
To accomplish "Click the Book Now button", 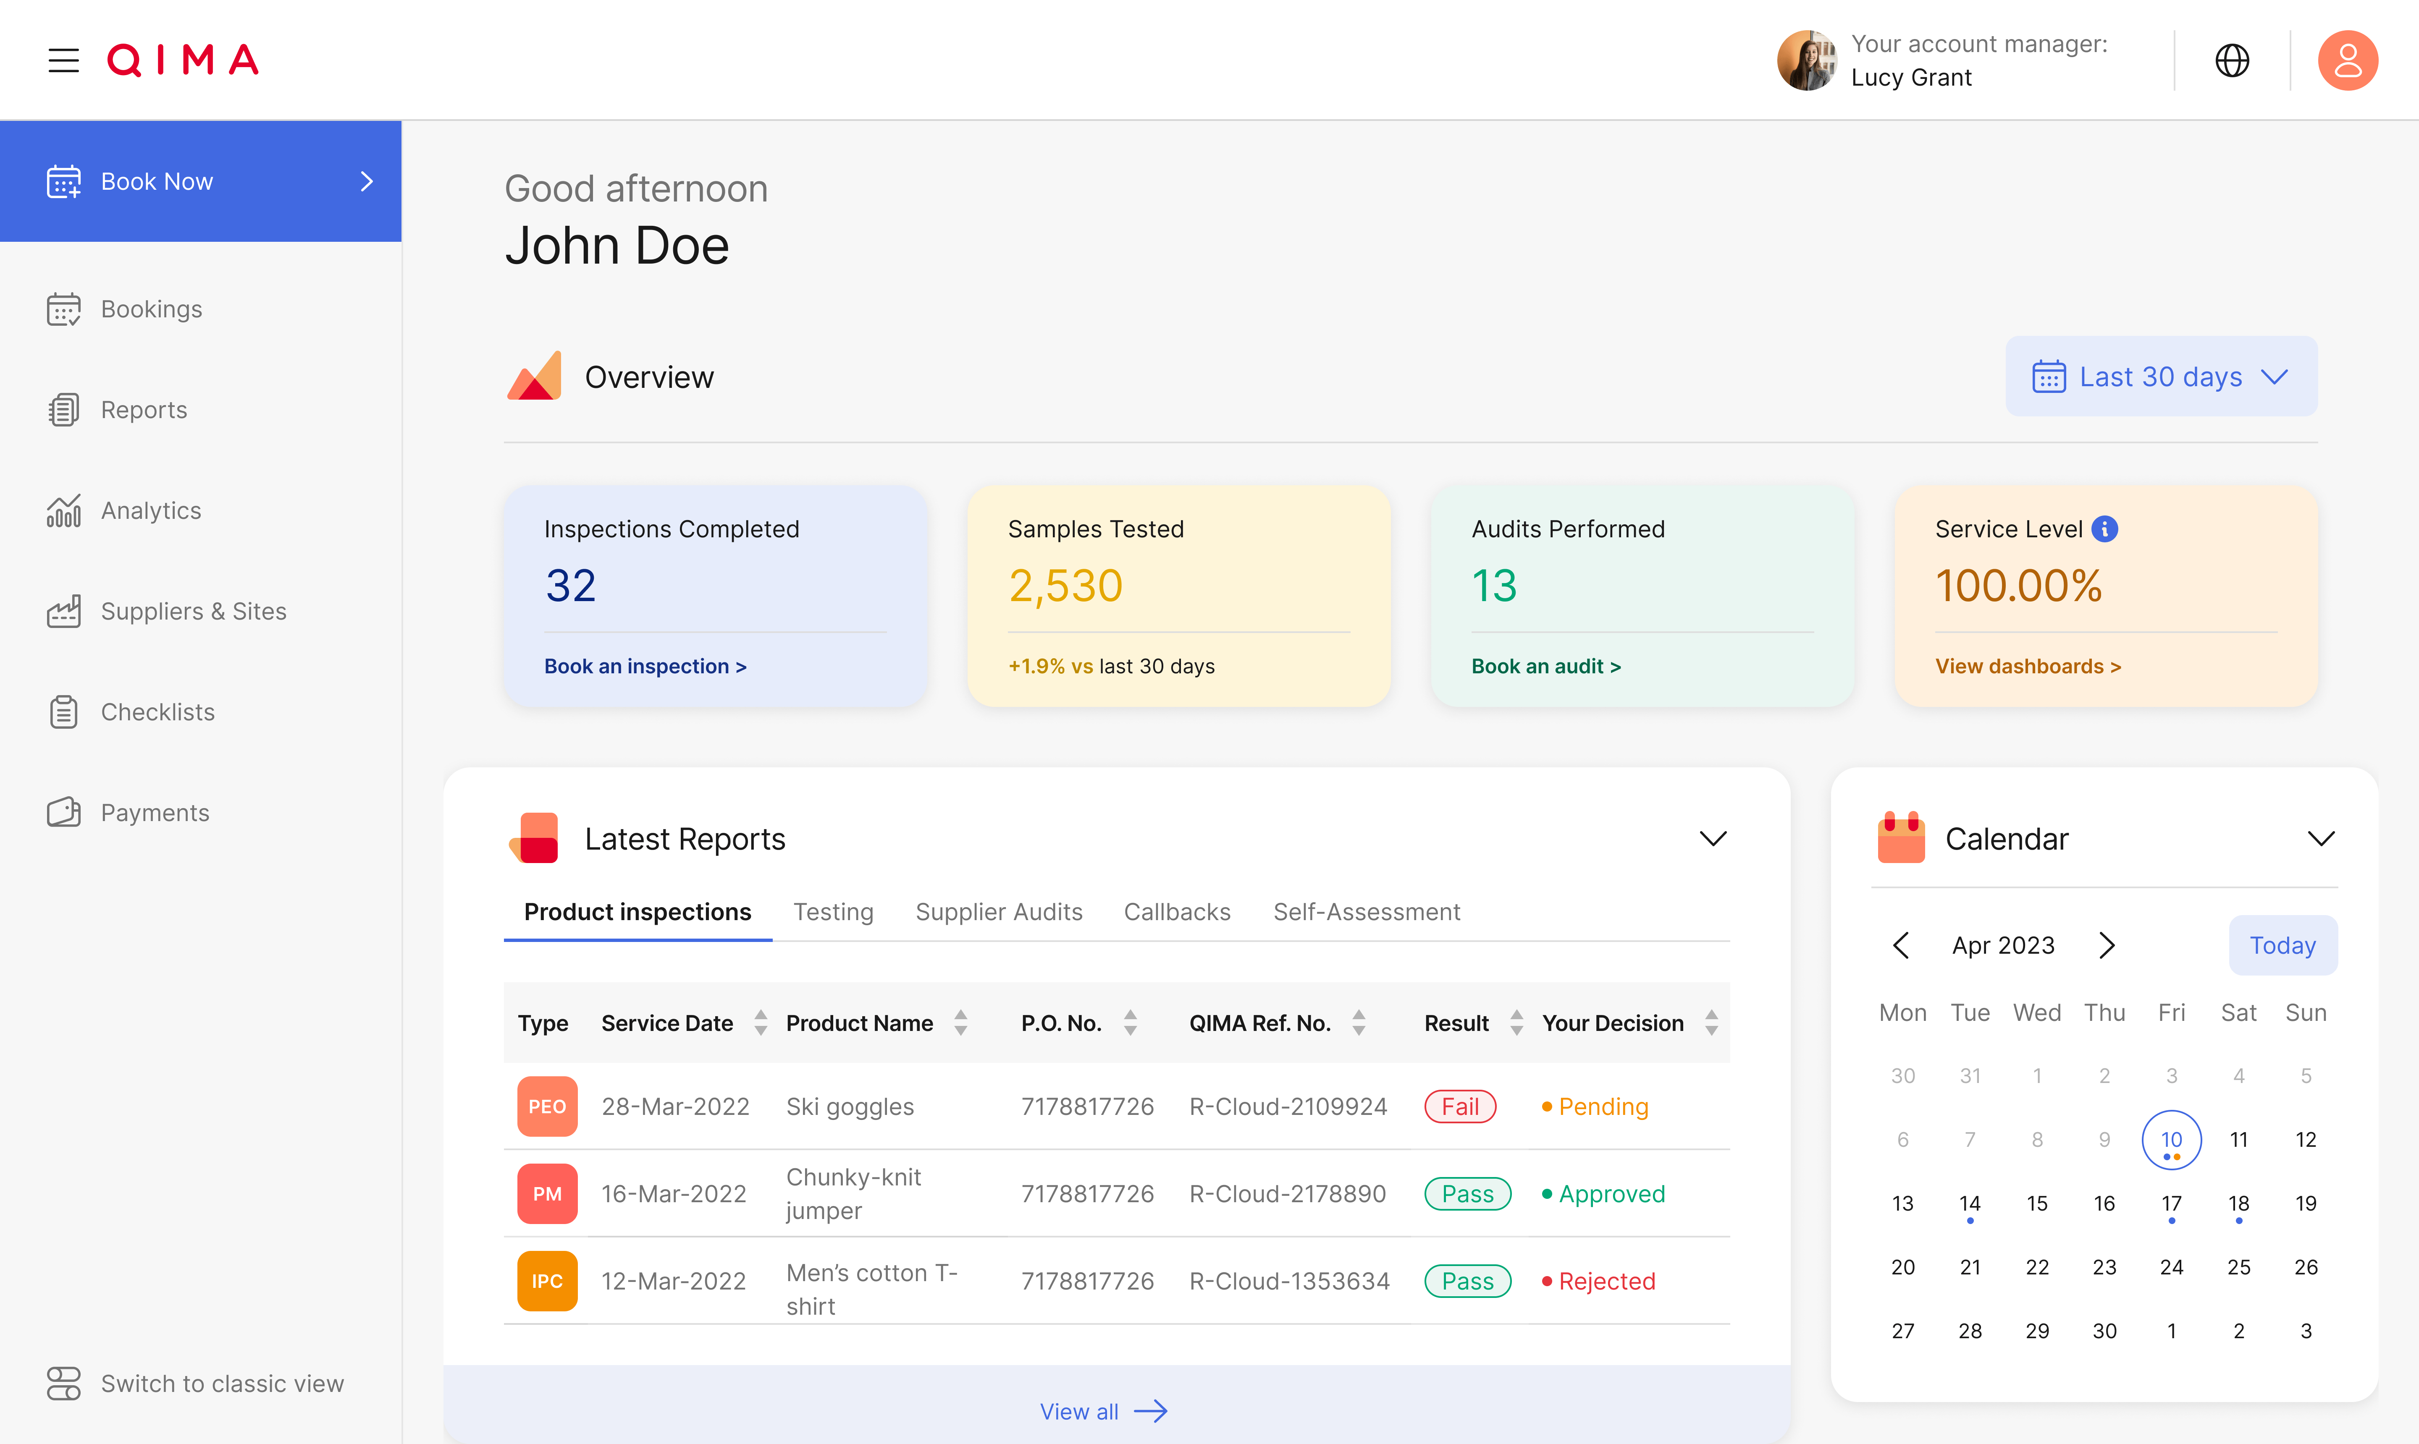I will click(200, 181).
